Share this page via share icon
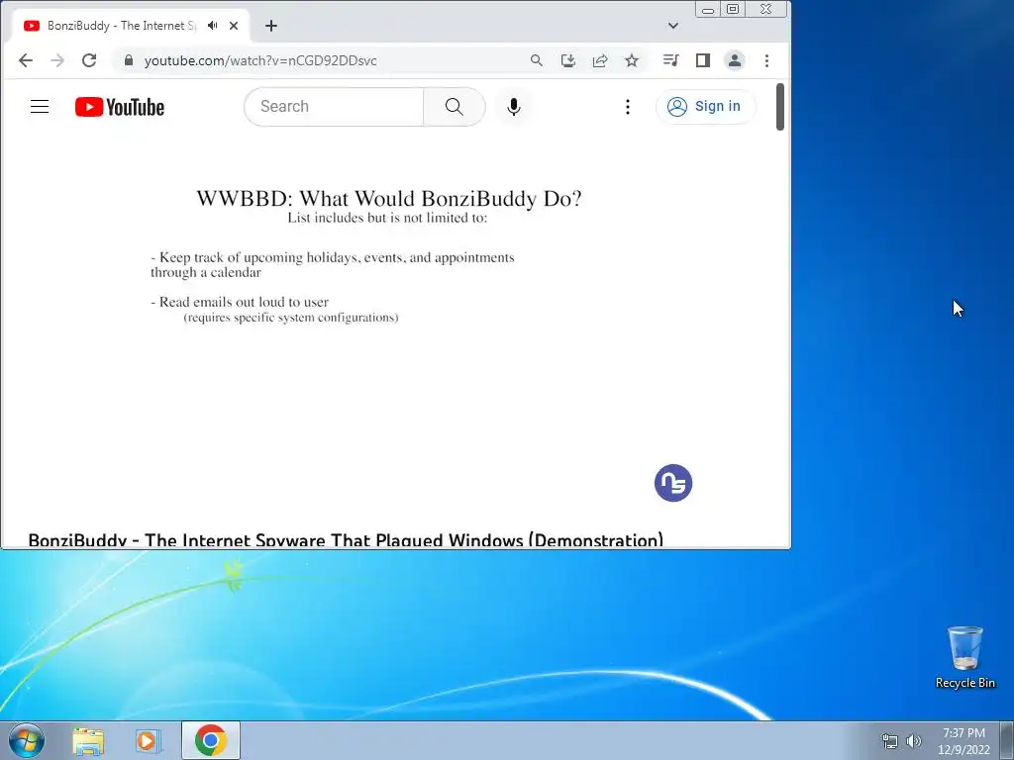The width and height of the screenshot is (1014, 760). pyautogui.click(x=600, y=60)
